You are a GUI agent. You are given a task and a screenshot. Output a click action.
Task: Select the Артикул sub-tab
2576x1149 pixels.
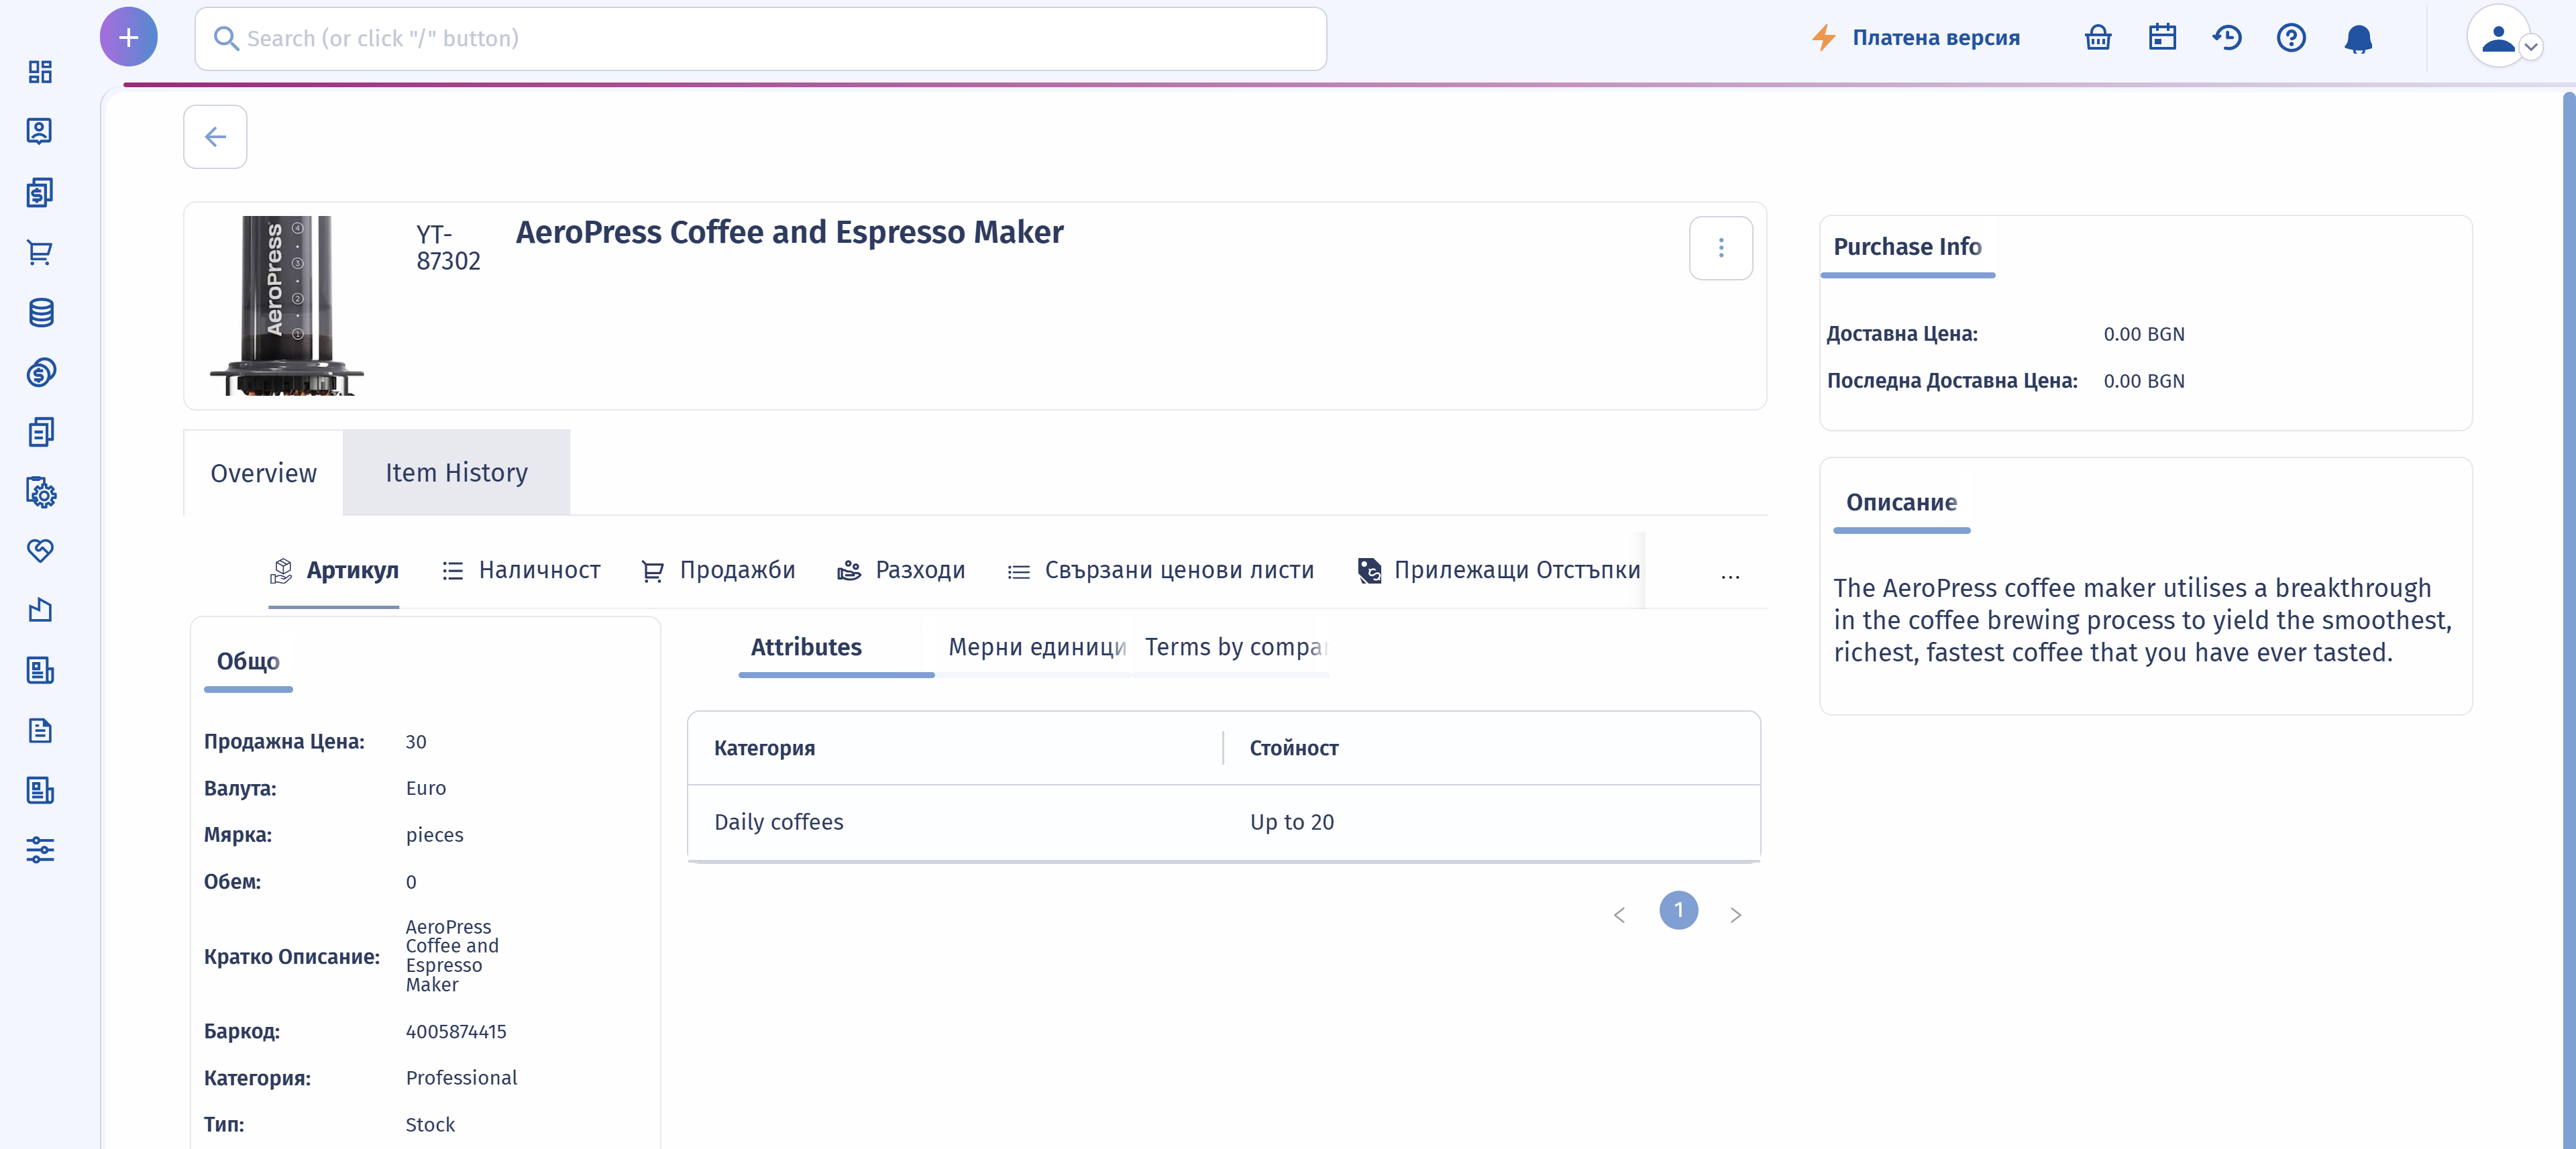pos(334,571)
